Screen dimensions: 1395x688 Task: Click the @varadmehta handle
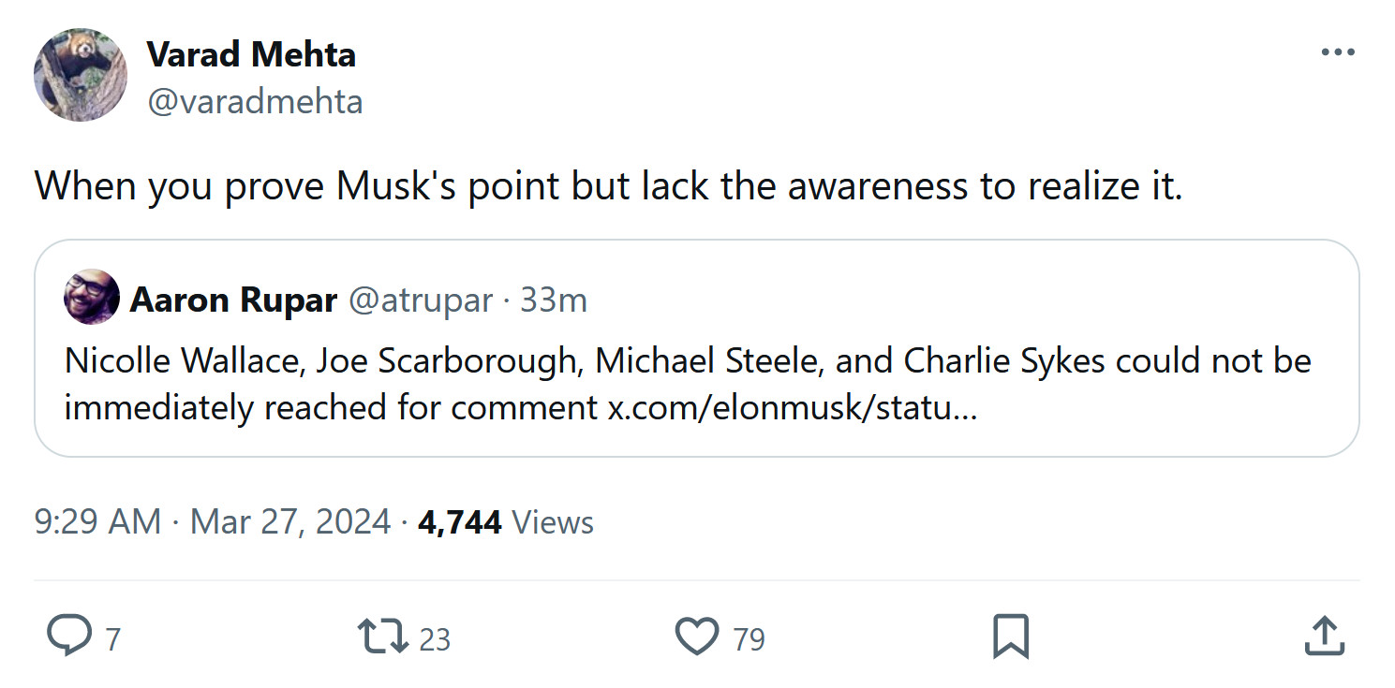(x=255, y=101)
